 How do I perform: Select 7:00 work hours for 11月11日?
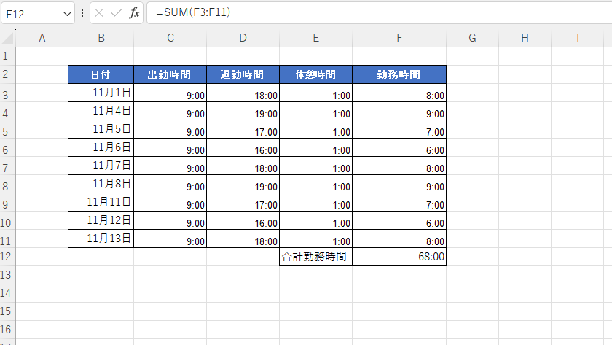tap(399, 202)
